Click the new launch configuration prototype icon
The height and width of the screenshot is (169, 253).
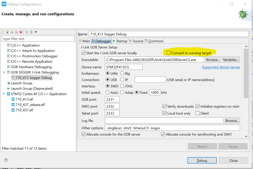[x=7, y=32]
